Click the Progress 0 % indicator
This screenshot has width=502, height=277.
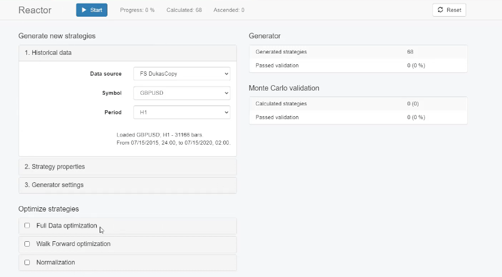(x=137, y=10)
